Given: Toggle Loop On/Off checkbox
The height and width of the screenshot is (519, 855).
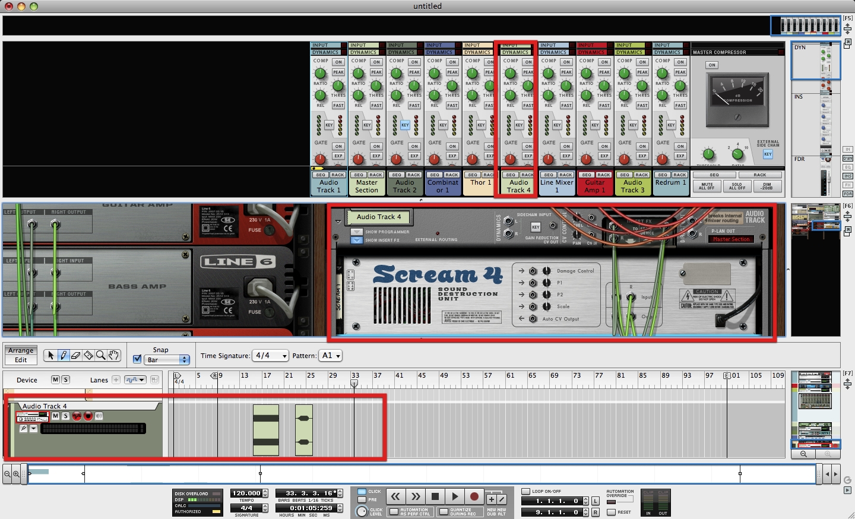Looking at the screenshot, I should coord(525,492).
